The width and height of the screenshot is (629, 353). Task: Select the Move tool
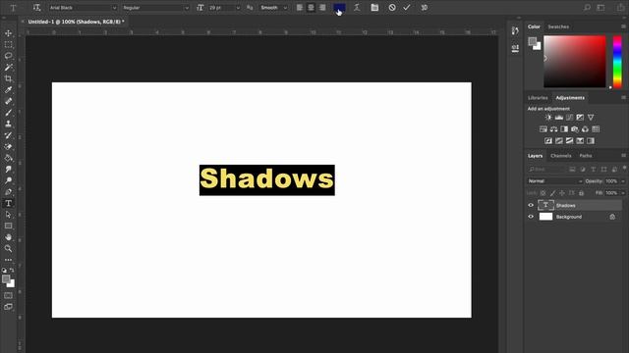point(9,33)
